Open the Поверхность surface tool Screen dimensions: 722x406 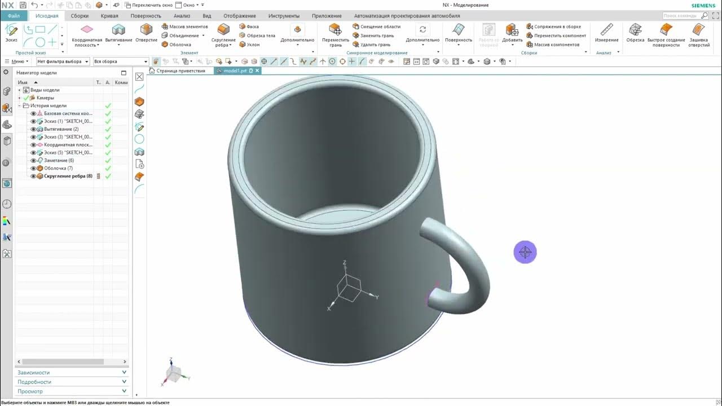point(459,33)
